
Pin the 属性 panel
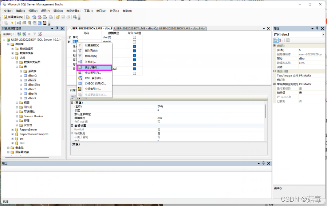click(x=317, y=28)
